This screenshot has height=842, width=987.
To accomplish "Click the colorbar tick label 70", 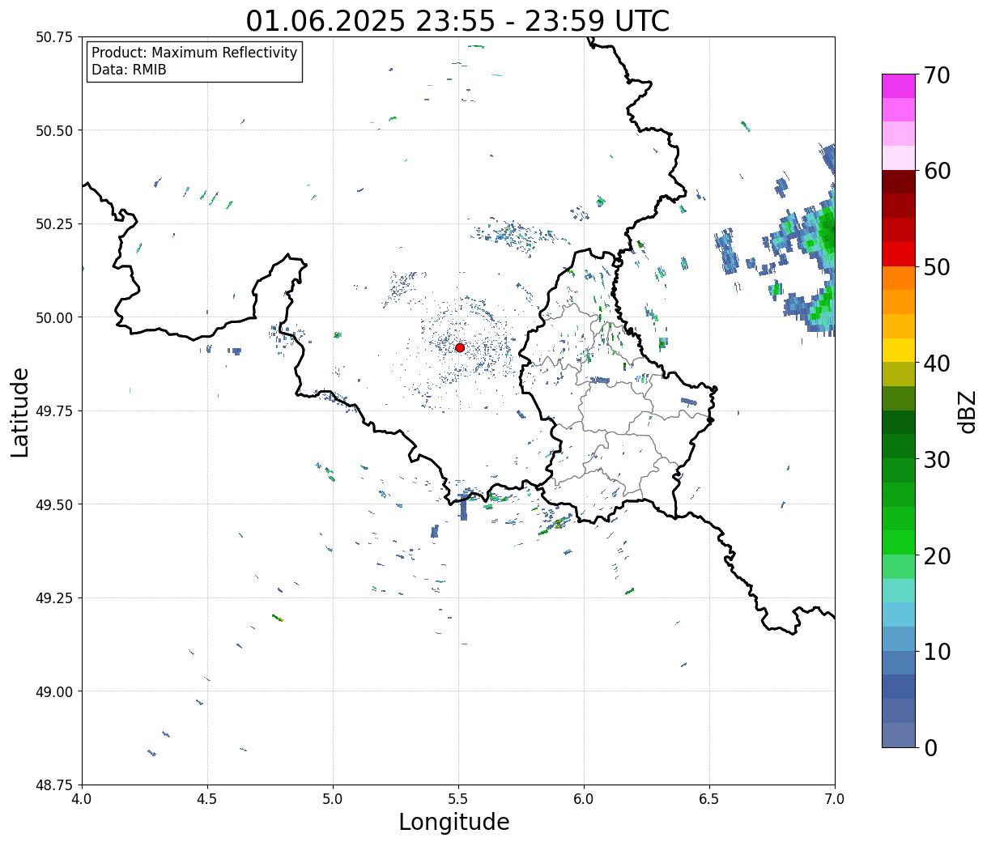I will tap(937, 75).
